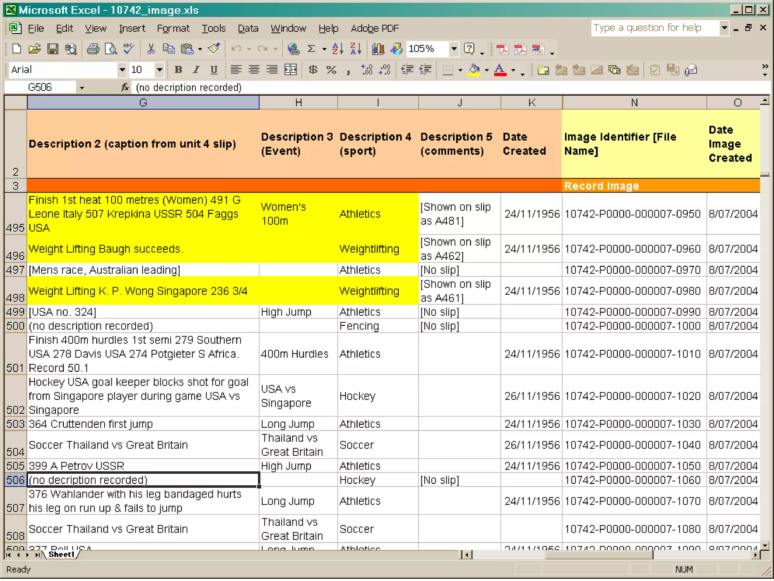Click the Print Preview icon
The height and width of the screenshot is (581, 774).
point(111,49)
